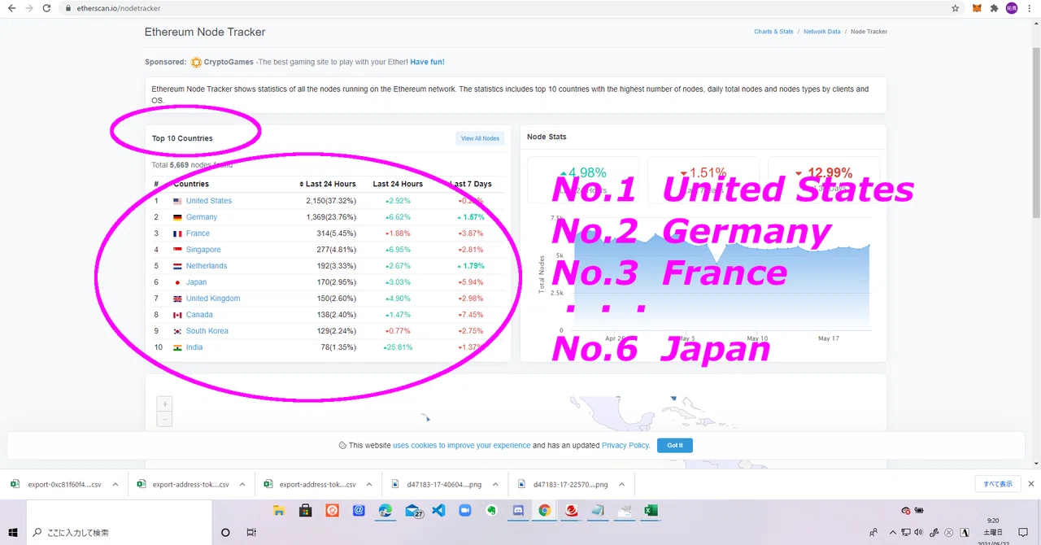Open Task View on the taskbar
Image resolution: width=1041 pixels, height=545 pixels.
pyautogui.click(x=251, y=533)
